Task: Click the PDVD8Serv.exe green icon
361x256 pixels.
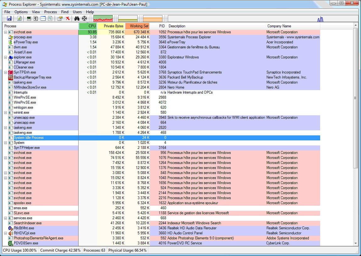Action: tap(11, 243)
